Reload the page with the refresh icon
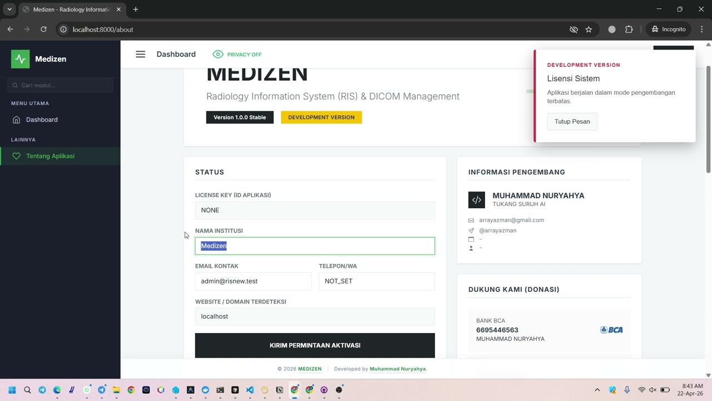Screen dimensions: 712x401 43,30
